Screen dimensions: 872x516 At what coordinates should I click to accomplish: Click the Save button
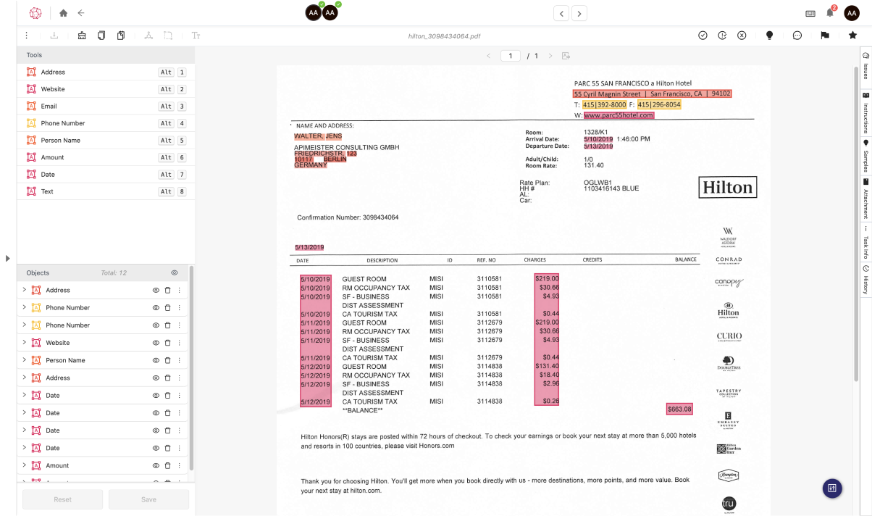click(x=148, y=499)
